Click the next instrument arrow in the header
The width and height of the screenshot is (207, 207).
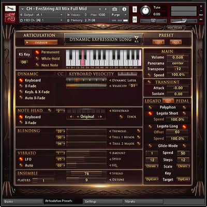click(x=106, y=9)
